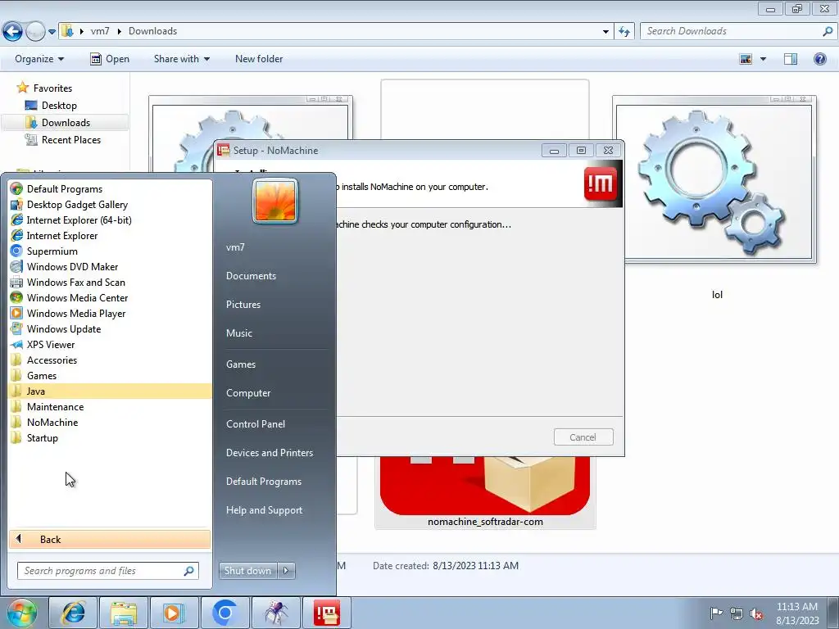Open the Shut down options arrow
The height and width of the screenshot is (629, 839).
(286, 571)
